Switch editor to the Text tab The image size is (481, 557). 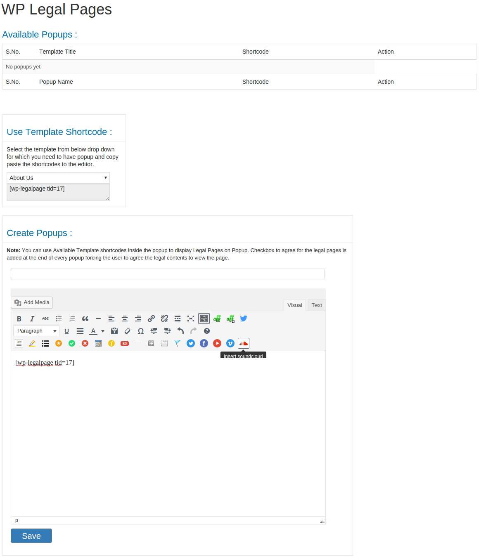point(317,305)
